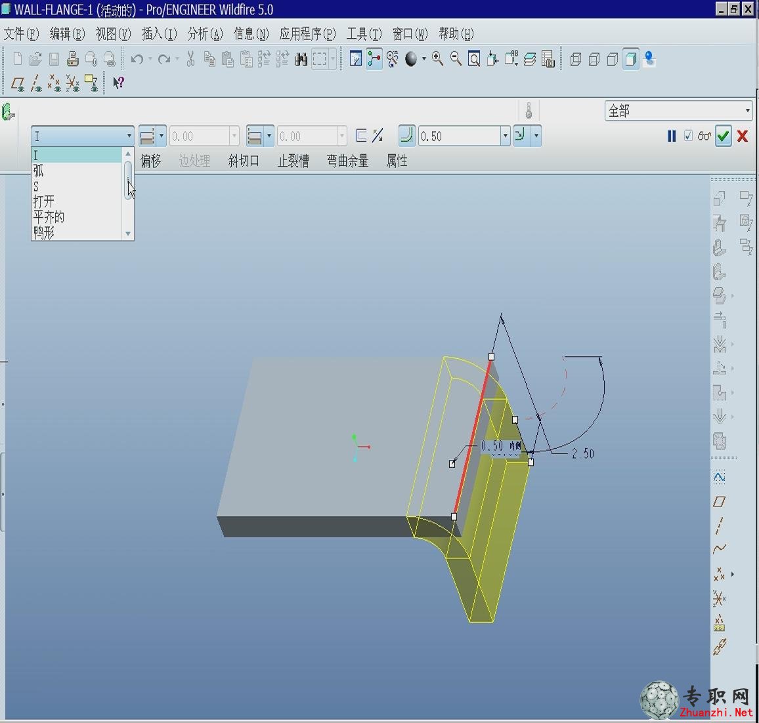Click the shaded sphere appearance icon
This screenshot has height=723, width=759.
coord(411,59)
